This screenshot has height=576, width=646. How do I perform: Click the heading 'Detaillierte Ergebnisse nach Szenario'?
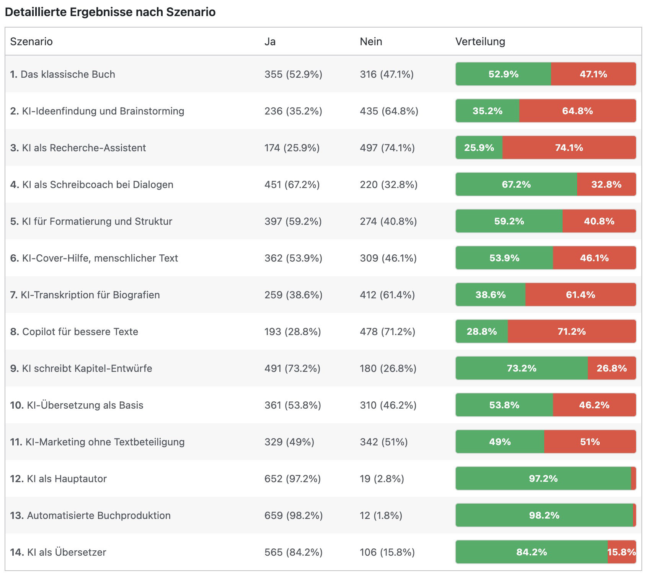coord(110,12)
